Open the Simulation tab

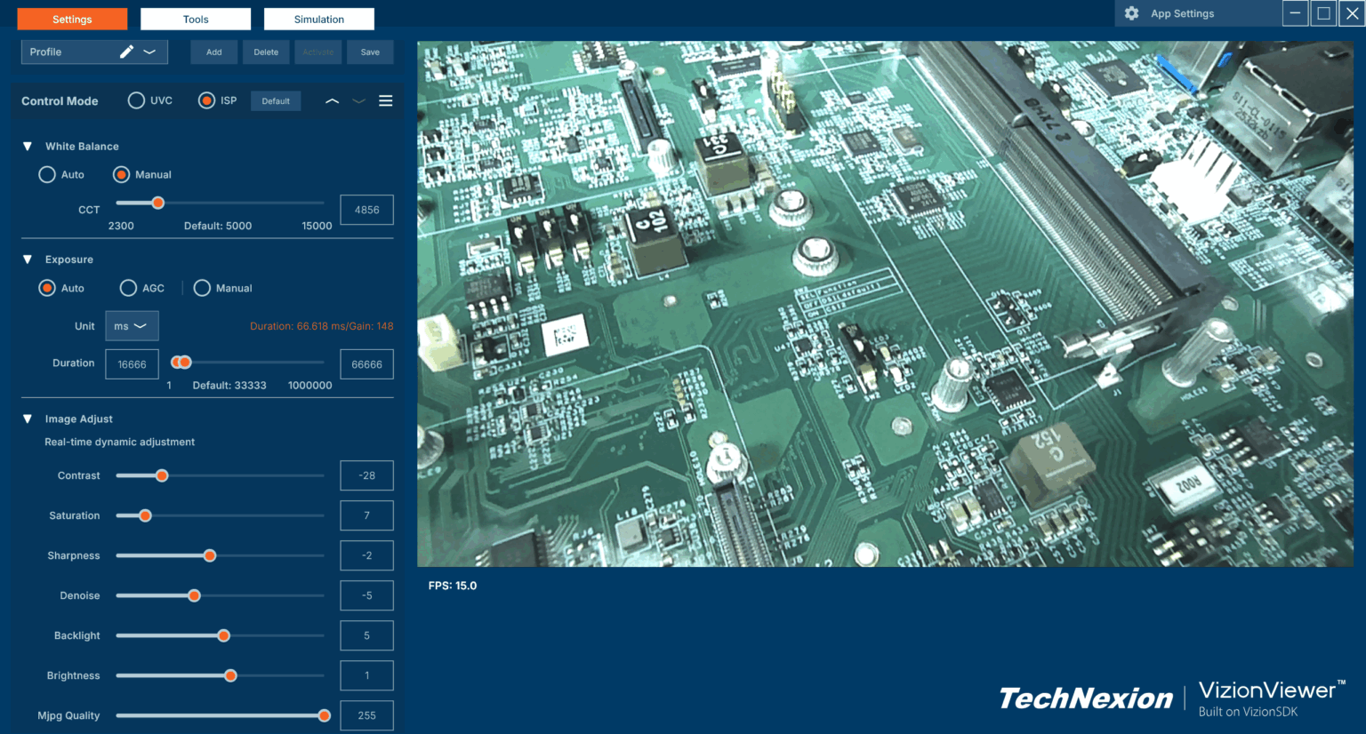click(318, 19)
